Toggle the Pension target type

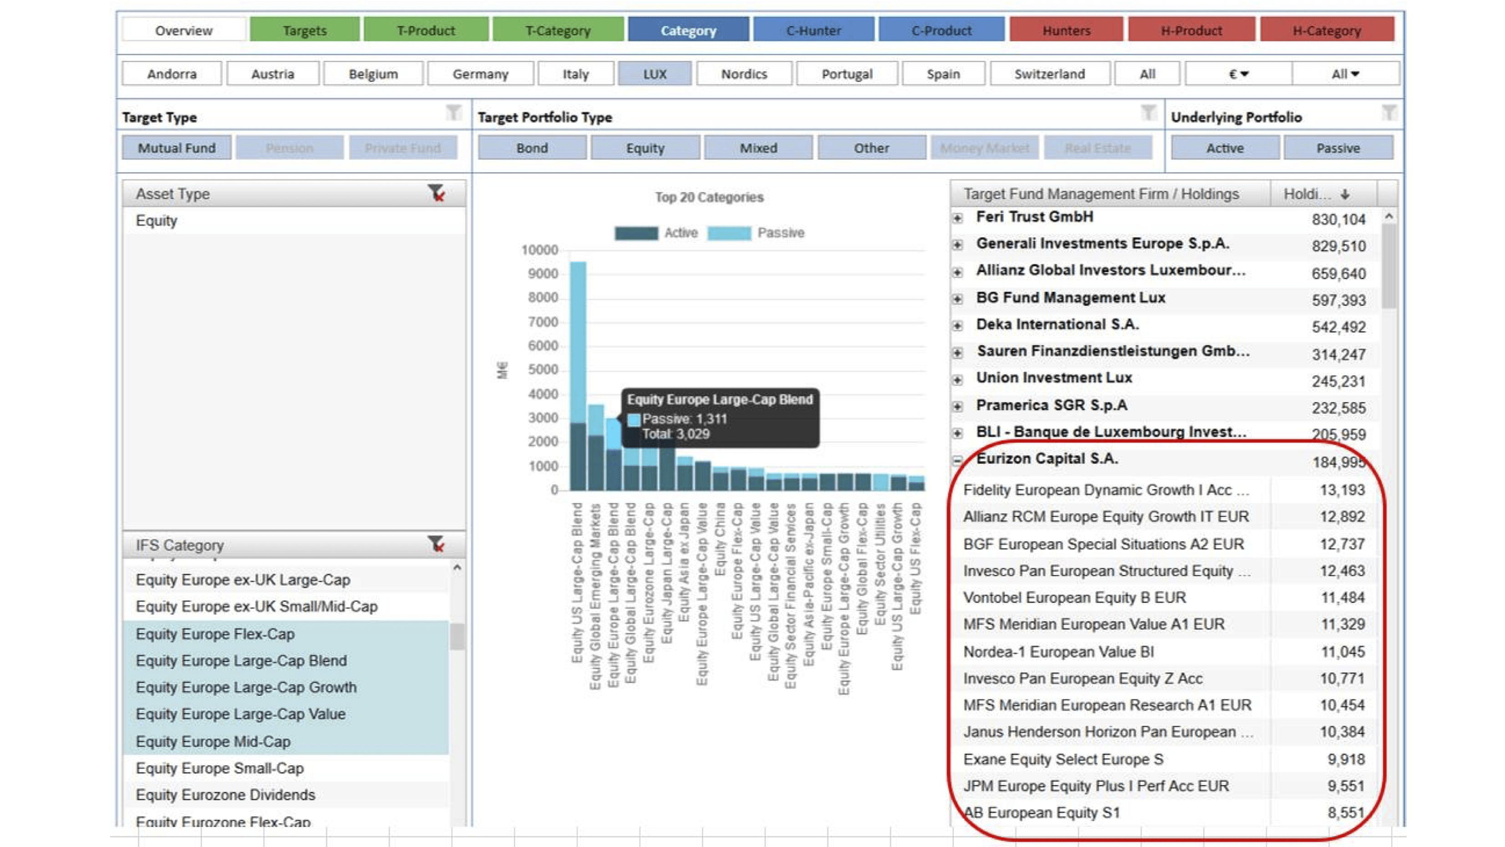click(289, 148)
